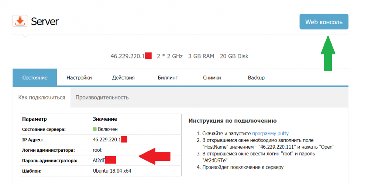Click the 20 GB Disk spec text
The height and width of the screenshot is (183, 378).
point(234,56)
